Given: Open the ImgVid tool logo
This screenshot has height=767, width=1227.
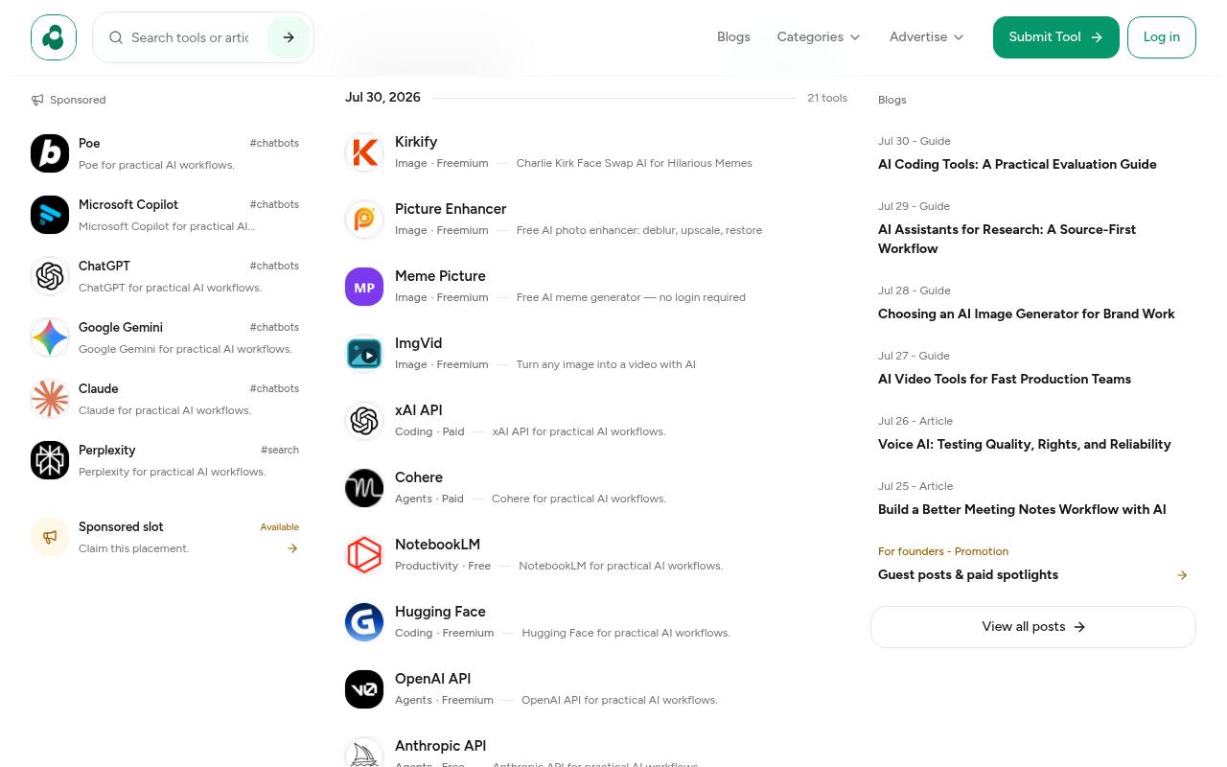Looking at the screenshot, I should tap(364, 354).
